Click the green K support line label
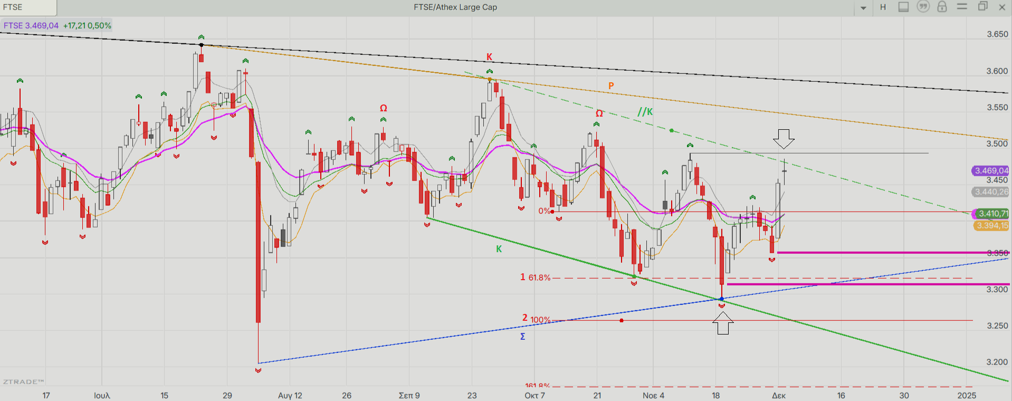 [499, 249]
